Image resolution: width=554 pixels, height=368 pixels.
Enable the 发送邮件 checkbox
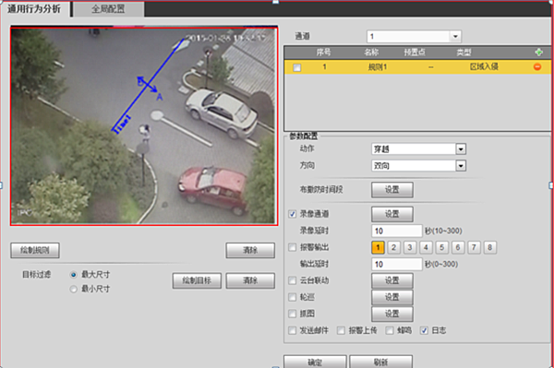pyautogui.click(x=292, y=330)
